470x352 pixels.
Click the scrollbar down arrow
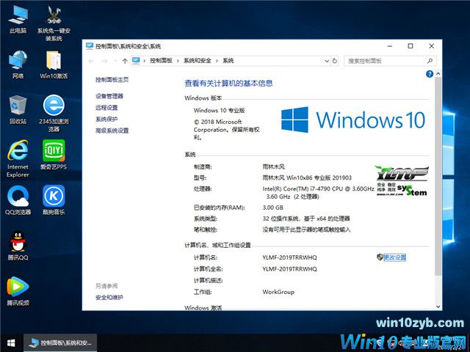[x=438, y=307]
